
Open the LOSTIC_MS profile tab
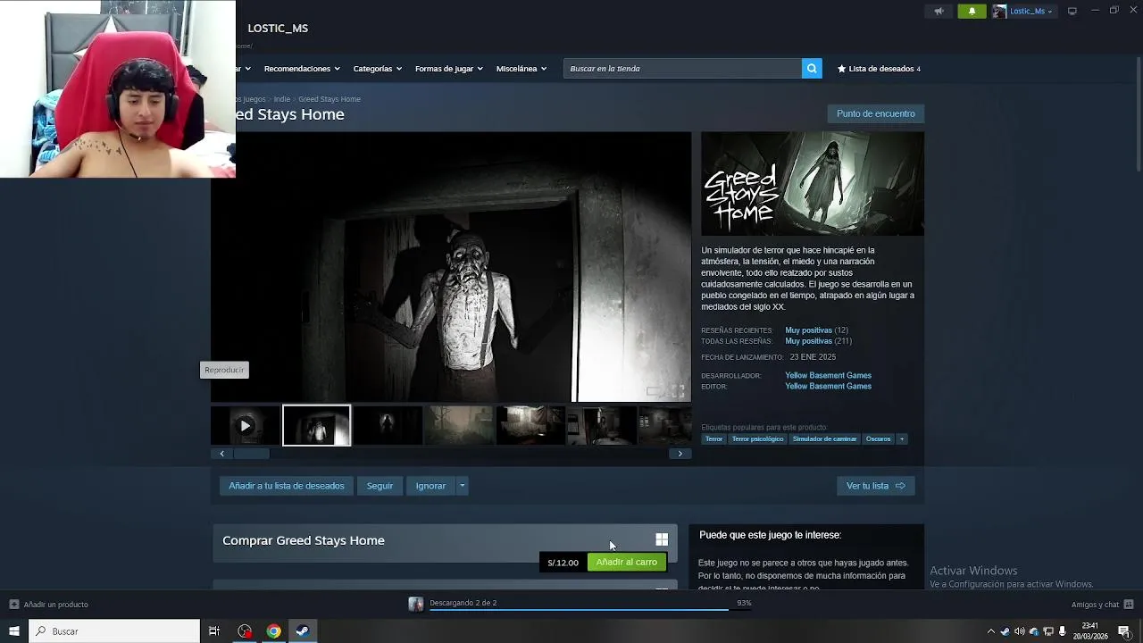278,29
